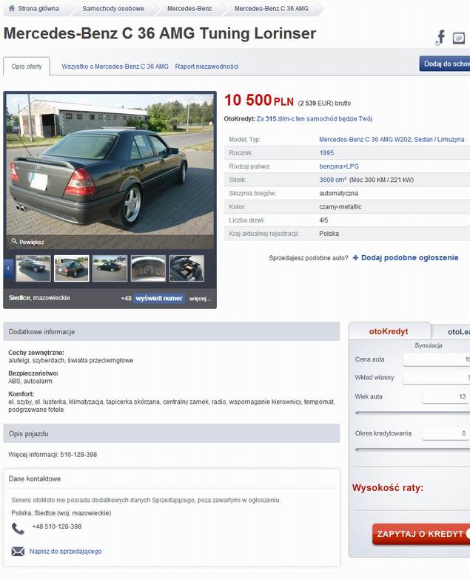This screenshot has height=579, width=470.
Task: Click the listing title Mercedes-Benz C 36 AMG Tuning Lorinser
Action: click(160, 33)
